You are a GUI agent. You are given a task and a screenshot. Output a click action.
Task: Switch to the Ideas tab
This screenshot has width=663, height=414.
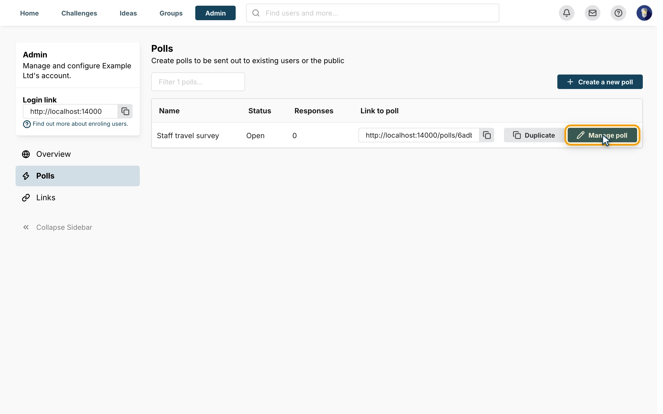click(x=128, y=13)
